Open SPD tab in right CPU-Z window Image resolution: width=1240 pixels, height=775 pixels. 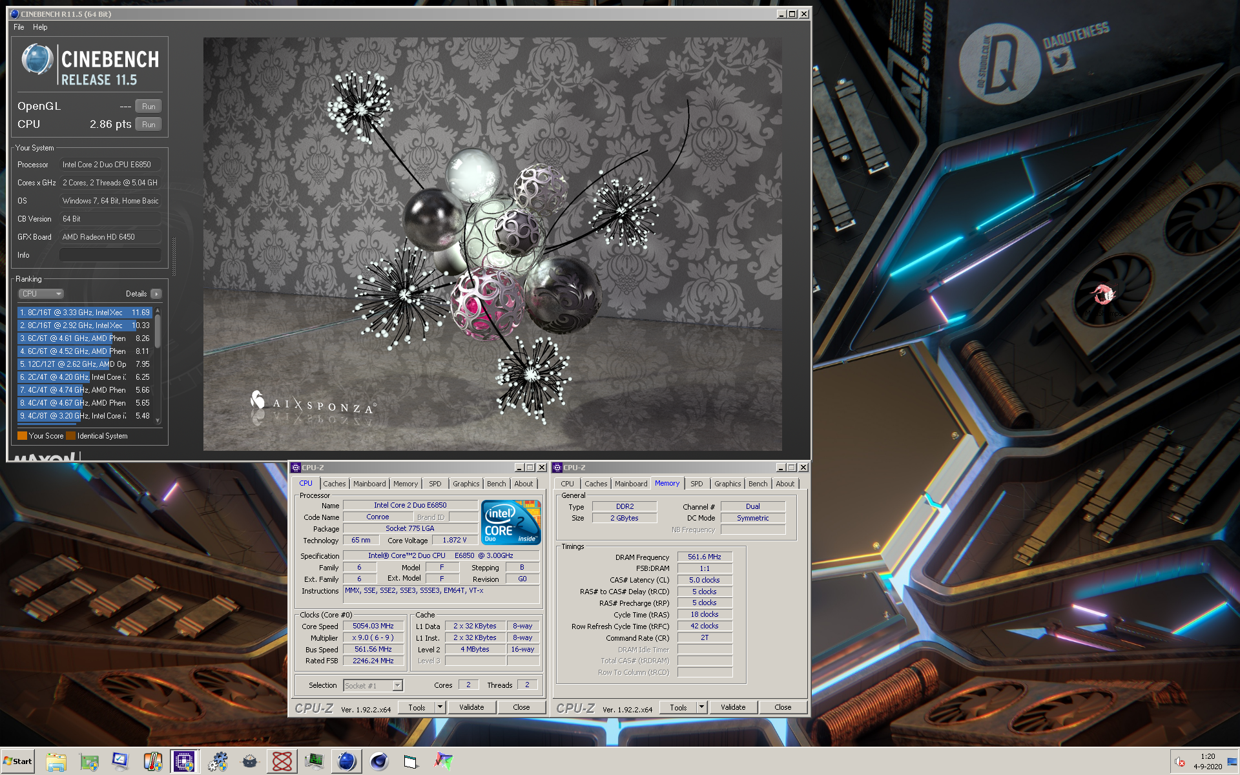click(x=697, y=484)
